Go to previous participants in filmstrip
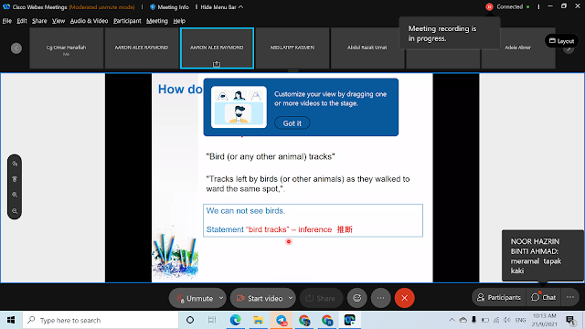Viewport: 585px width, 329px height. [16, 48]
